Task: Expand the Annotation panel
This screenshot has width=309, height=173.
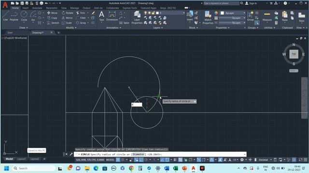Action: point(114,28)
